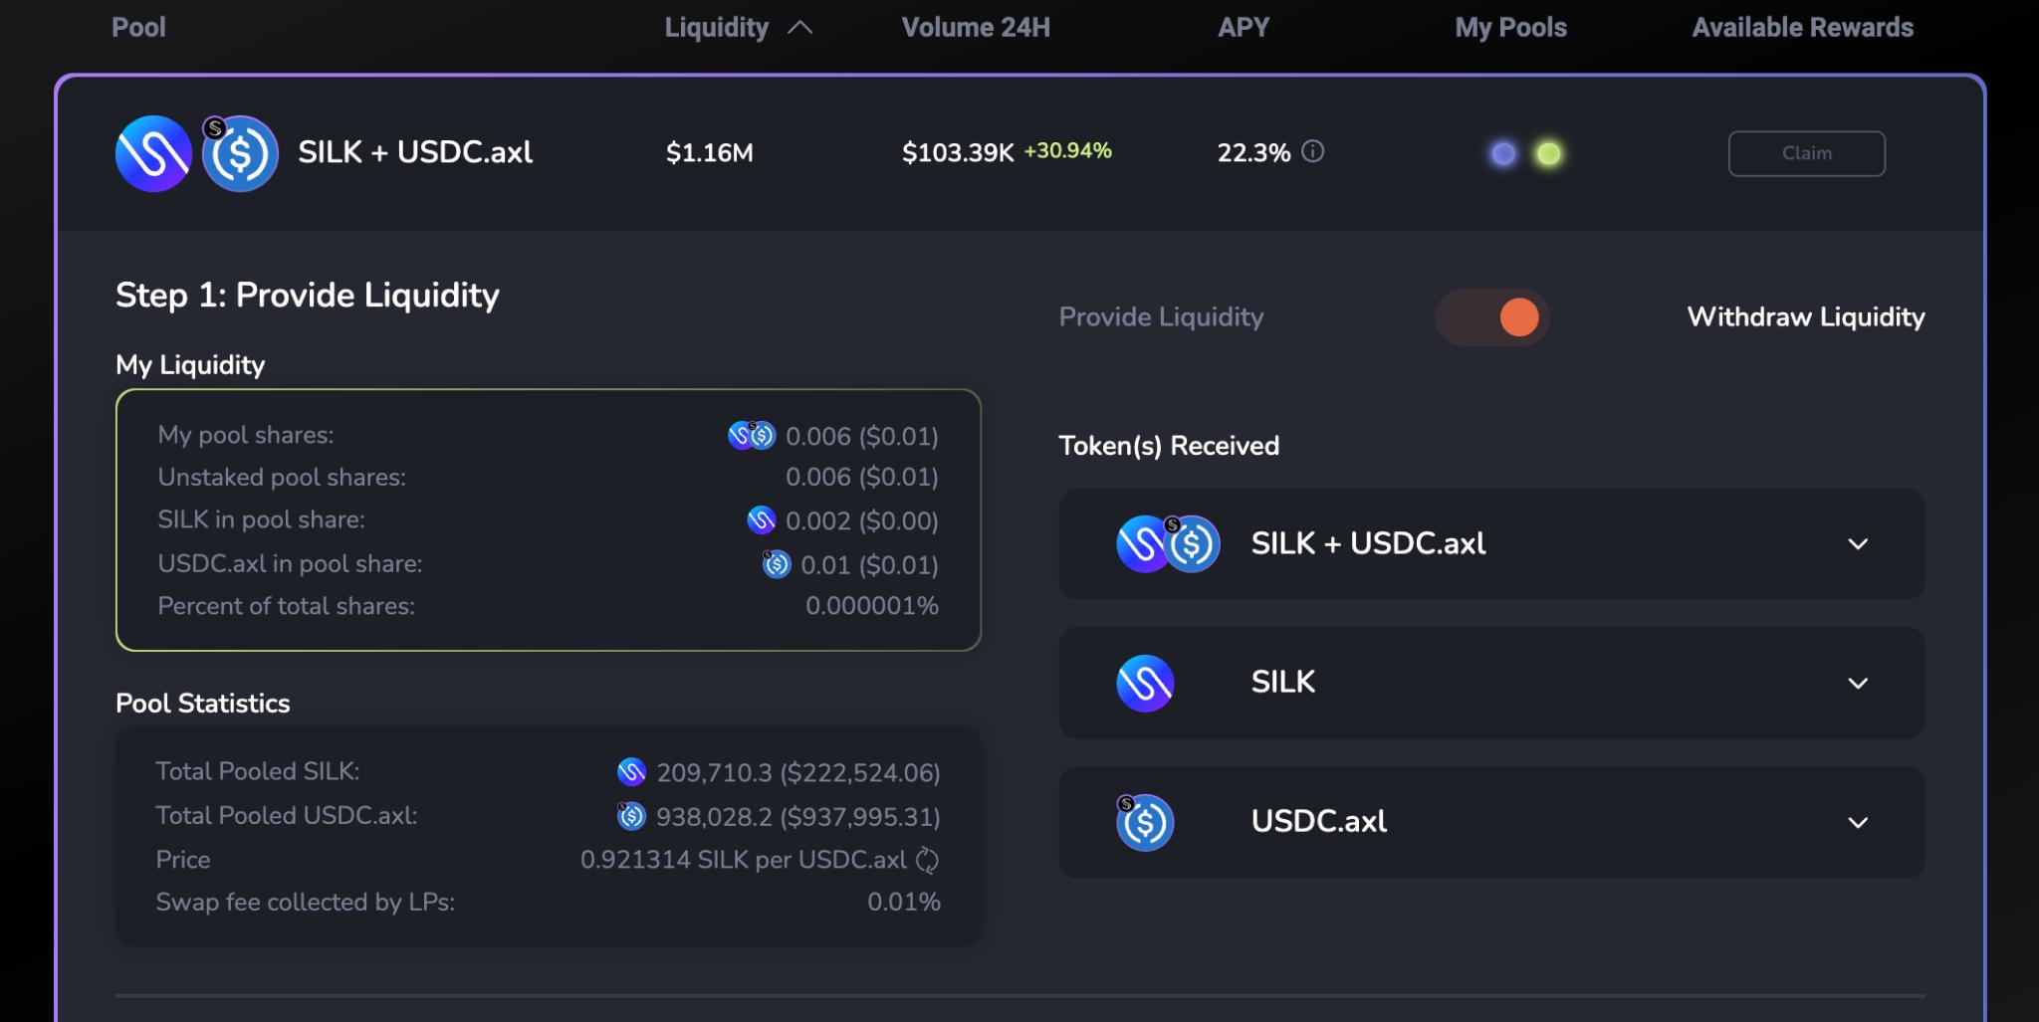This screenshot has width=2039, height=1022.
Task: Select the Provide Liquidity mode label
Action: click(x=1161, y=317)
